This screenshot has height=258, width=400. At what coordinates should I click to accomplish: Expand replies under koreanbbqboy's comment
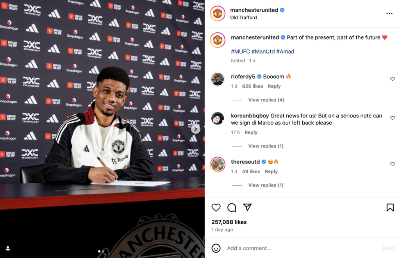click(266, 146)
